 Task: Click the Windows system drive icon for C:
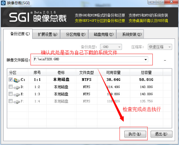(17, 80)
